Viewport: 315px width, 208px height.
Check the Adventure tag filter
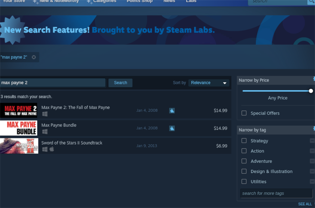pos(244,161)
